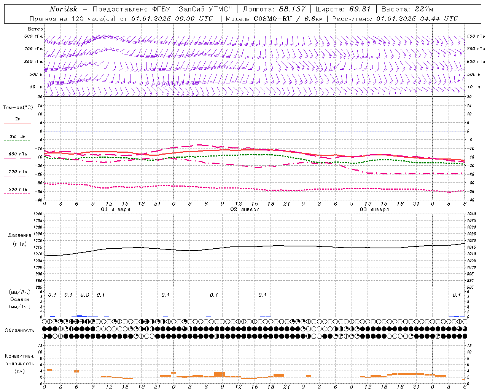Click the (мм/3ч.) precipitation unit label
Image resolution: width=487 pixels, height=390 pixels.
pos(20,292)
